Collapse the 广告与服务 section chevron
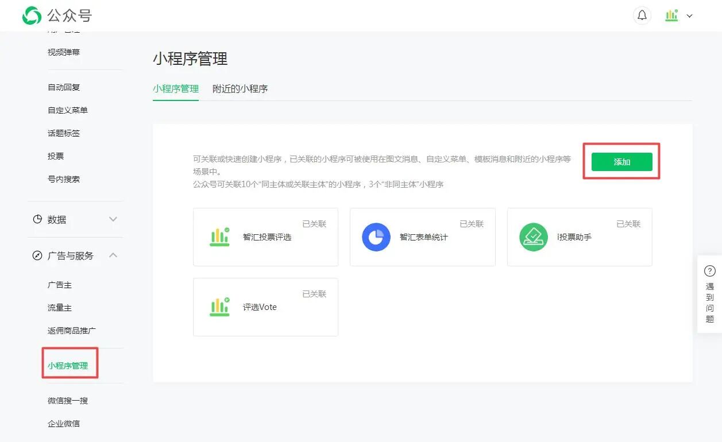This screenshot has width=722, height=442. pyautogui.click(x=113, y=255)
